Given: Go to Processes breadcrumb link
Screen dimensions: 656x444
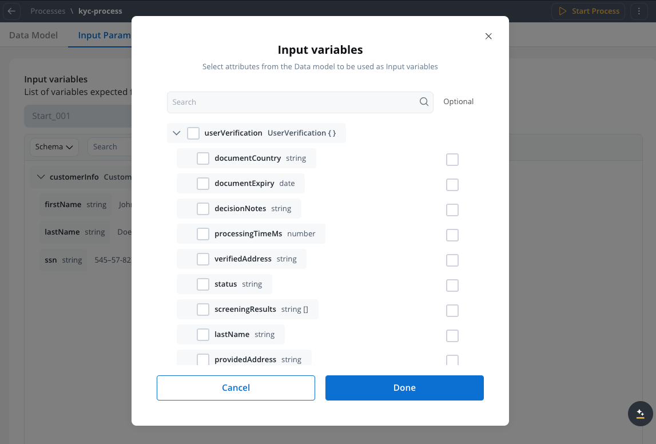Looking at the screenshot, I should point(48,11).
